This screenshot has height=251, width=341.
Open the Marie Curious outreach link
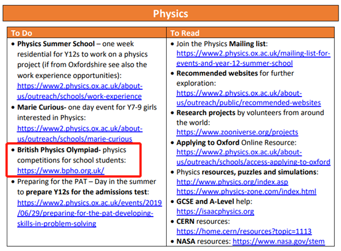pyautogui.click(x=79, y=133)
